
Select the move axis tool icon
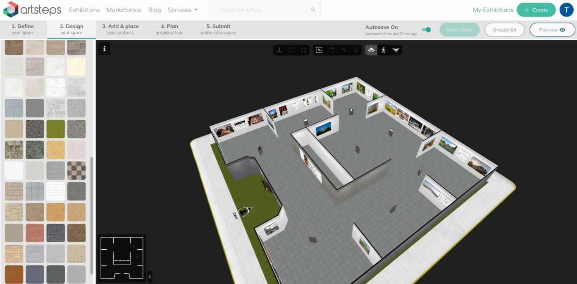tap(279, 50)
